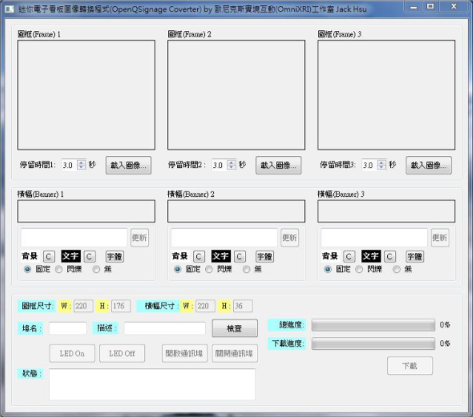The width and height of the screenshot is (473, 417).
Task: Click the load image button for Frame 1
Action: point(128,165)
